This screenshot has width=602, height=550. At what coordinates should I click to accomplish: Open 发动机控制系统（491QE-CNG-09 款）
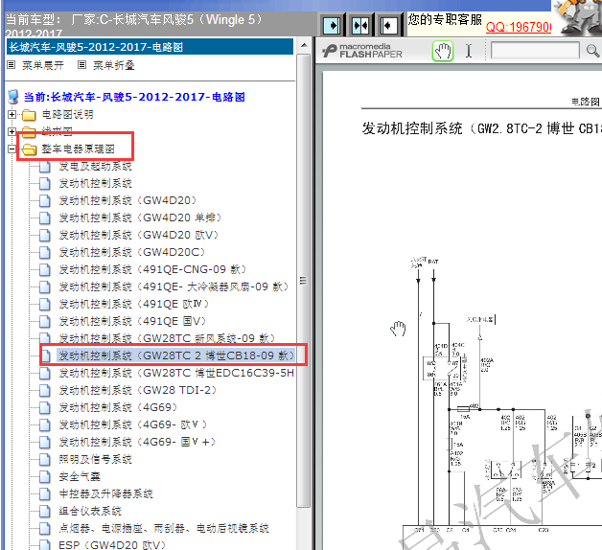tap(152, 269)
